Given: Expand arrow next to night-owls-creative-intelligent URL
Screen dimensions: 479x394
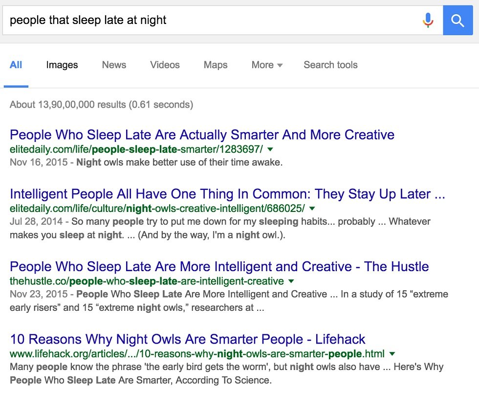Looking at the screenshot, I should [x=312, y=209].
